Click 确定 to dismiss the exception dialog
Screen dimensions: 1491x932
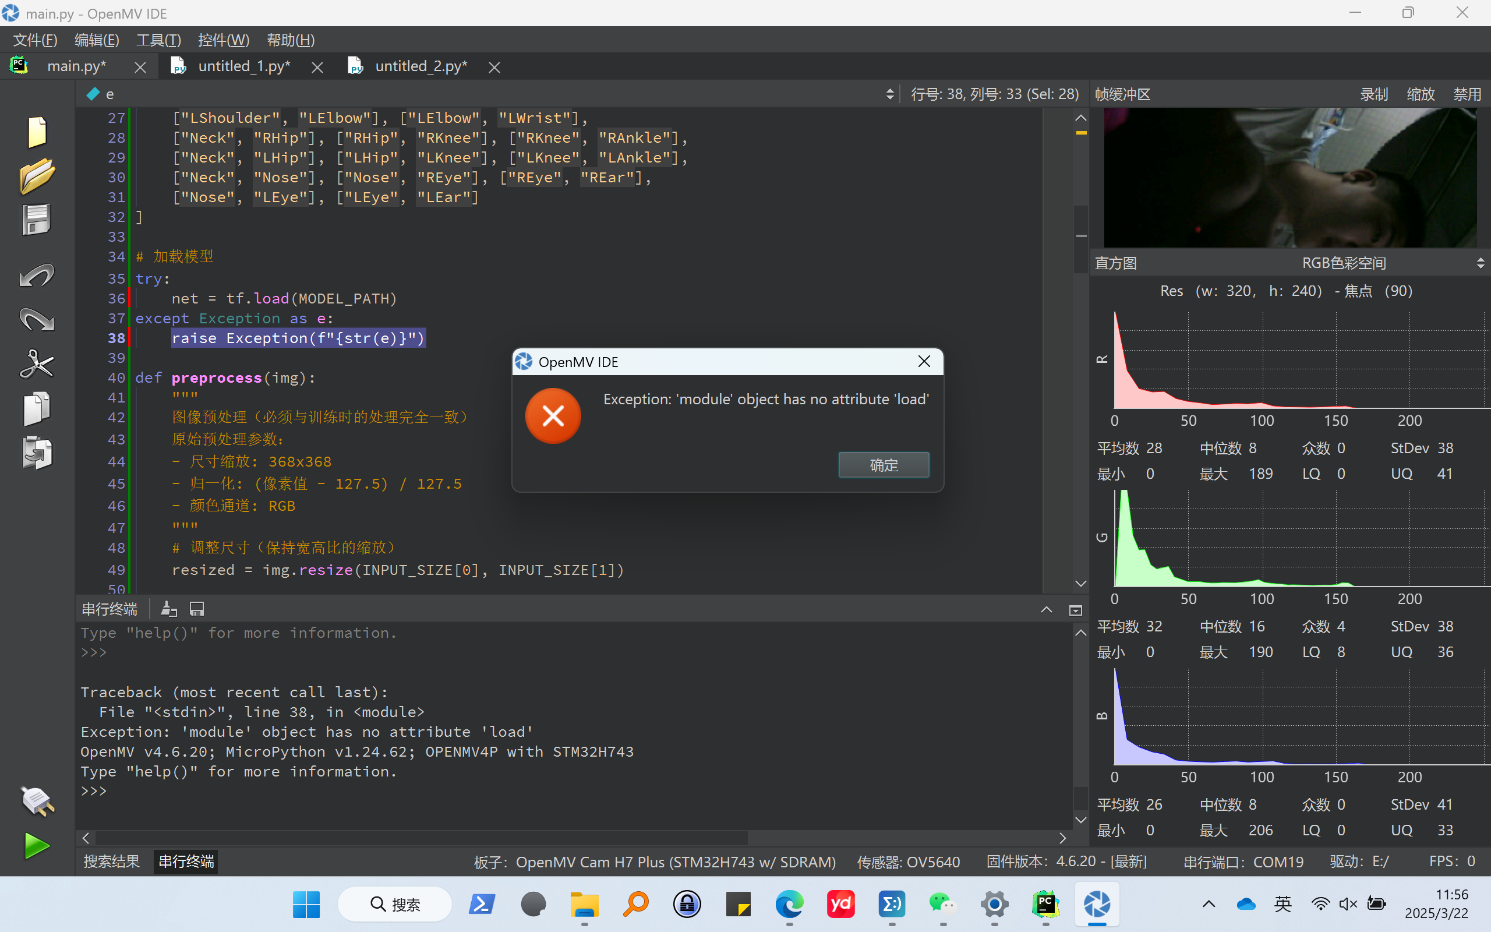[884, 465]
